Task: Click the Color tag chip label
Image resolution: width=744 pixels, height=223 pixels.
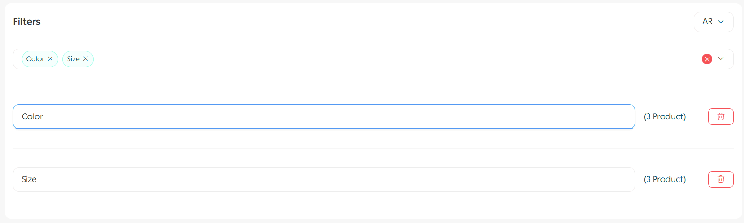Action: 35,59
